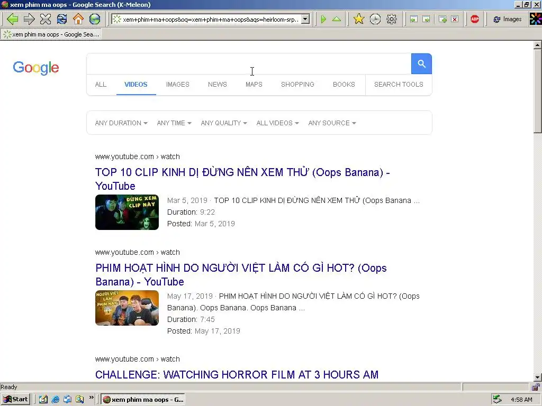Expand the ALL VIDEOS filter
542x406 pixels.
pos(277,123)
